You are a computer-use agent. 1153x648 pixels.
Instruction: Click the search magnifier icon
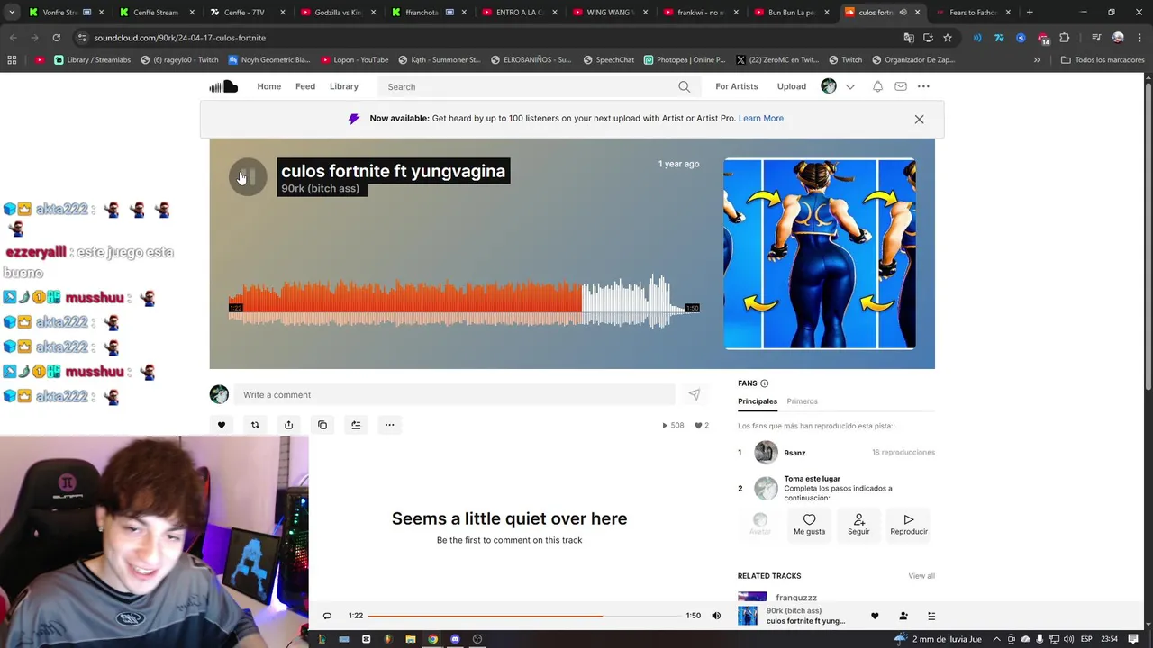685,87
